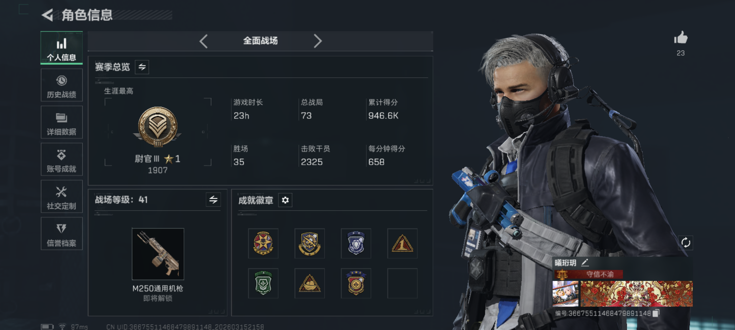Image resolution: width=735 pixels, height=330 pixels.
Task: Give a thumbs-up like to the profile
Action: pos(681,38)
